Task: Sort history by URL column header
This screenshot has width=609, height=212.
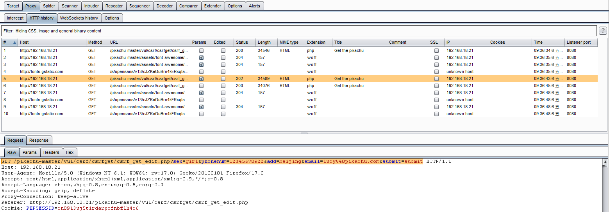Action: pyautogui.click(x=149, y=42)
